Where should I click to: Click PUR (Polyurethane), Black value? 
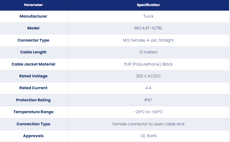point(148,64)
